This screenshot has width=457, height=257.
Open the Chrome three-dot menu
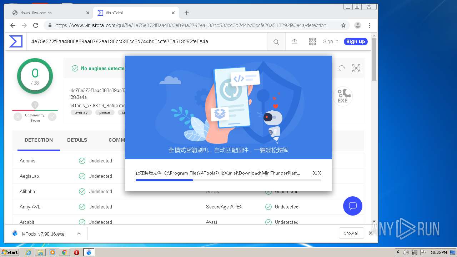coord(369,25)
